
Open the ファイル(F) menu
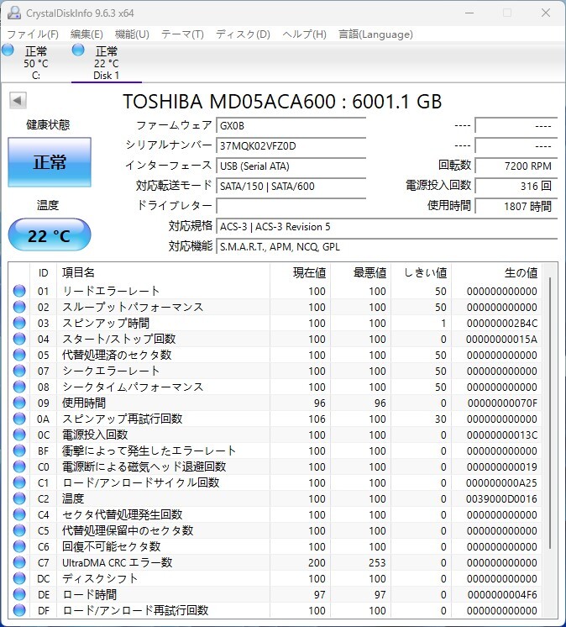[33, 34]
